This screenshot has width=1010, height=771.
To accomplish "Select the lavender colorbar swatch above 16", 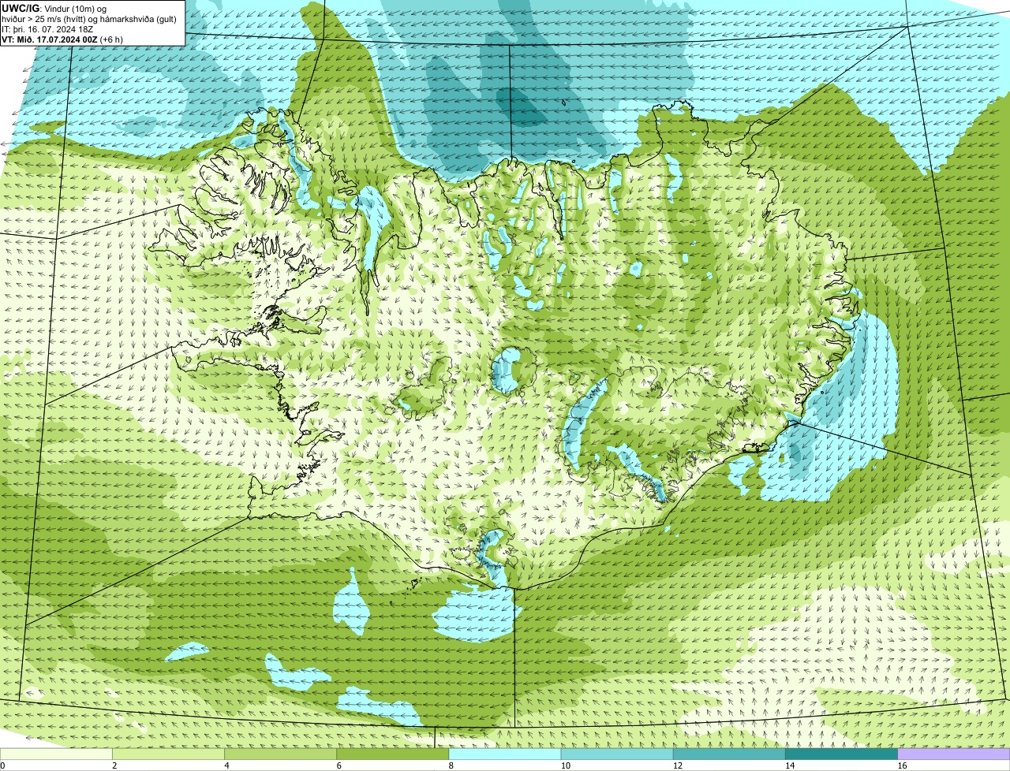I will [954, 754].
